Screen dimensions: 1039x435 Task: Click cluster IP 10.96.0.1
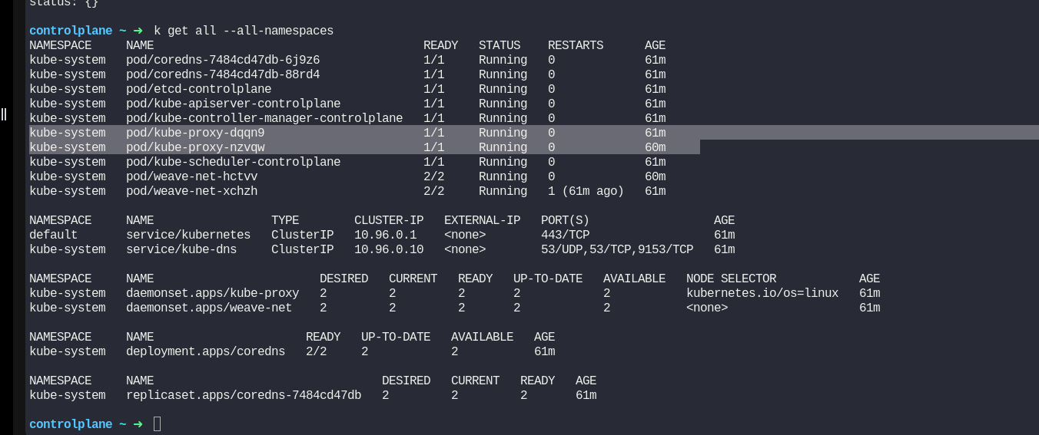[385, 235]
